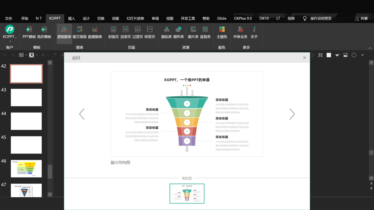Go to the next chart arrow
The image size is (374, 210).
(292, 114)
